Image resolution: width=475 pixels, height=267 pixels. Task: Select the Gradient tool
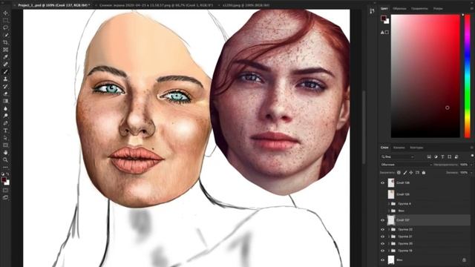tap(5, 101)
